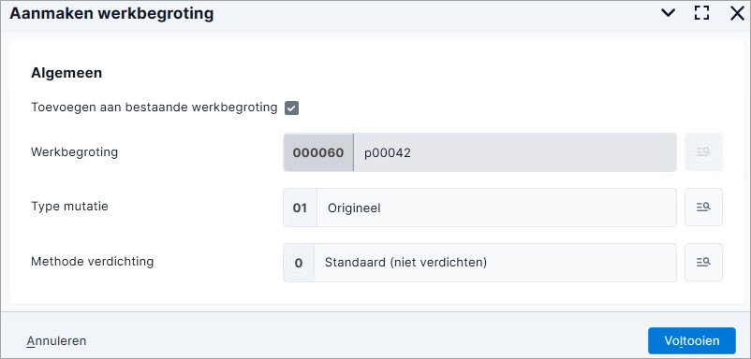Uncheck Toevoegen aan bestaande werkbegroting checkbox
This screenshot has height=359, width=751.
click(x=291, y=108)
